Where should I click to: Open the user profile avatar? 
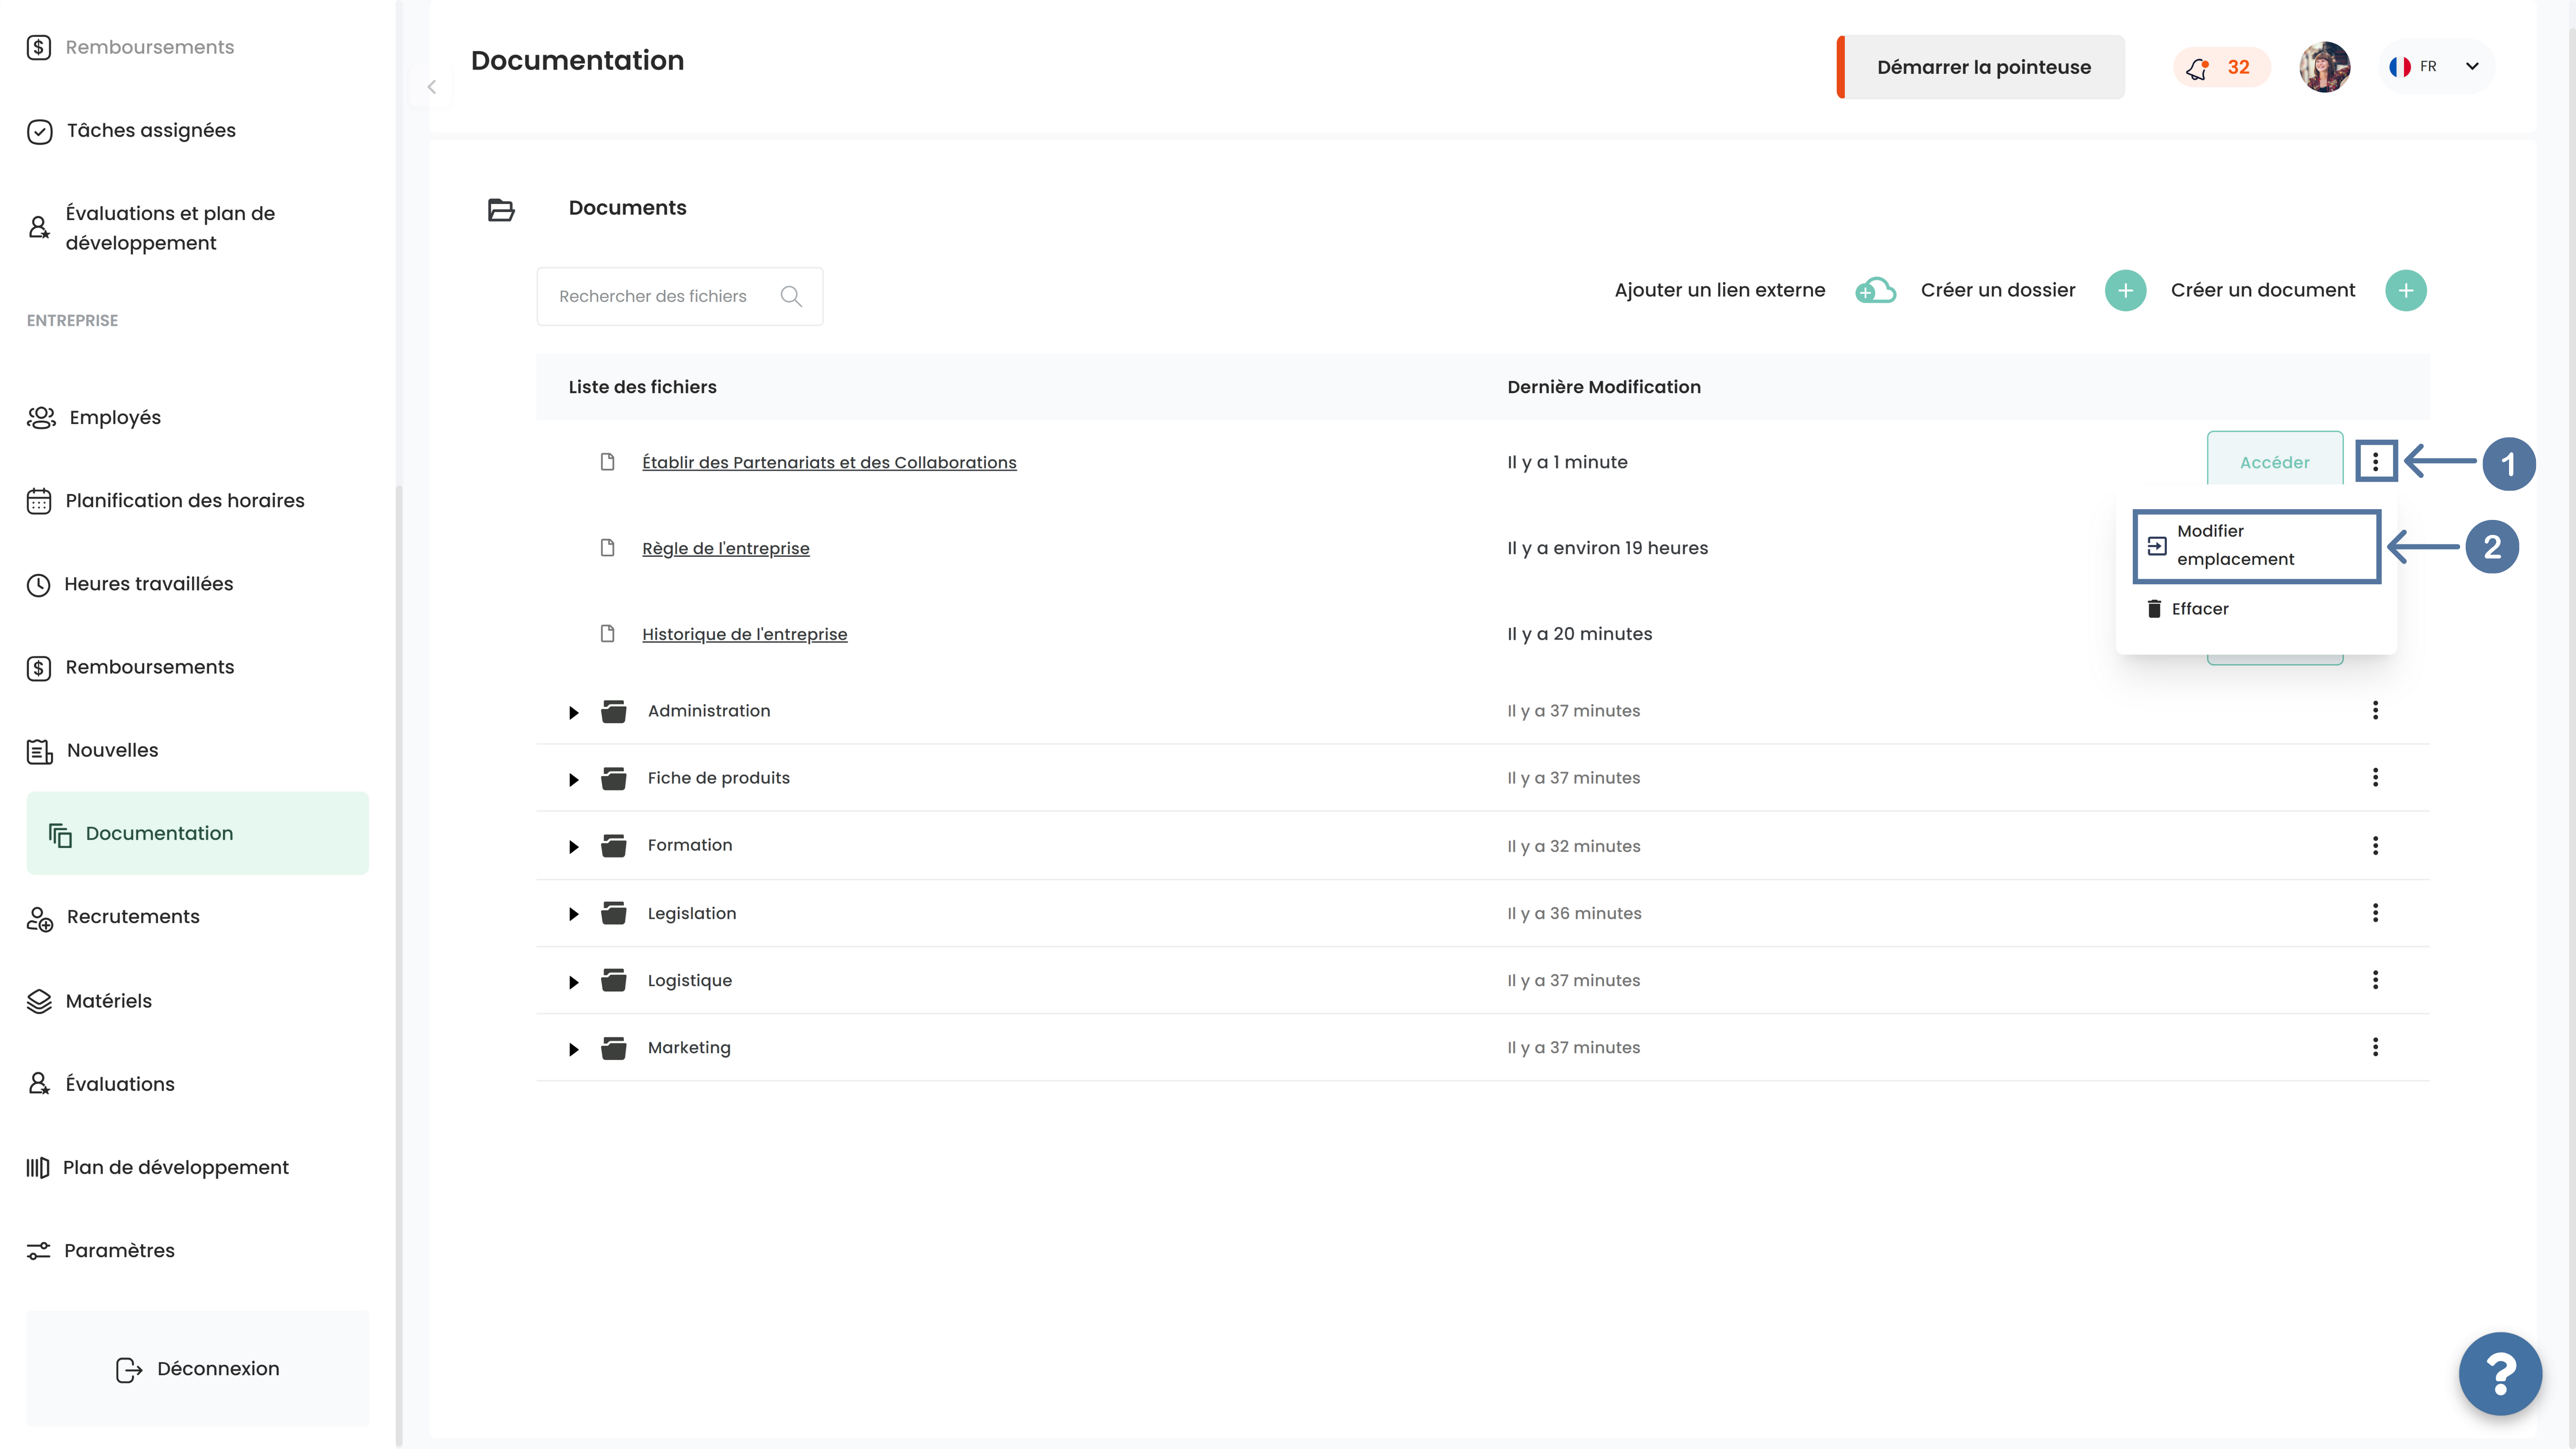(2324, 67)
